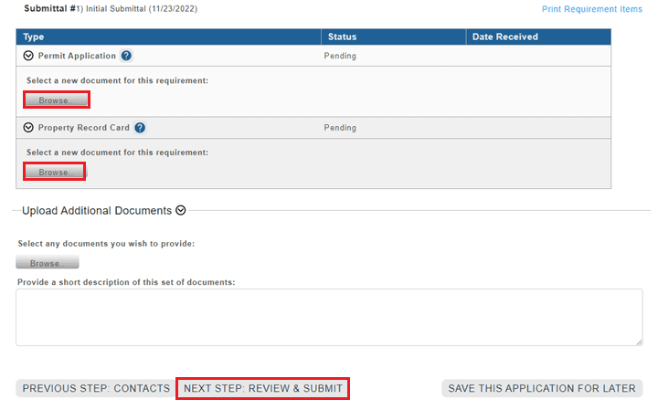Select the Permit Application row label
The height and width of the screenshot is (410, 658).
77,56
